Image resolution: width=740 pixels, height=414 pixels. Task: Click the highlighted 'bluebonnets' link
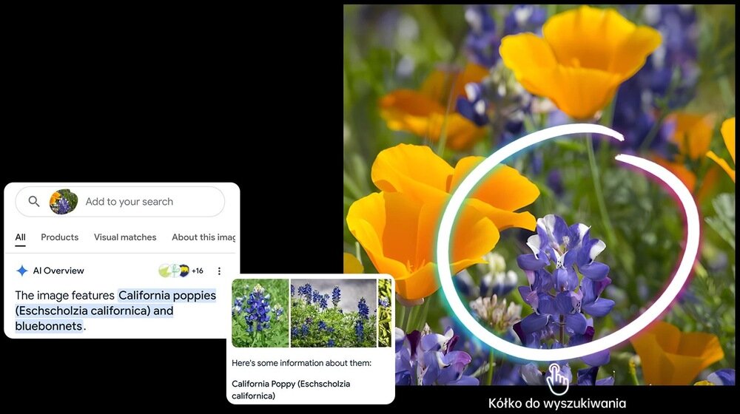click(x=49, y=326)
